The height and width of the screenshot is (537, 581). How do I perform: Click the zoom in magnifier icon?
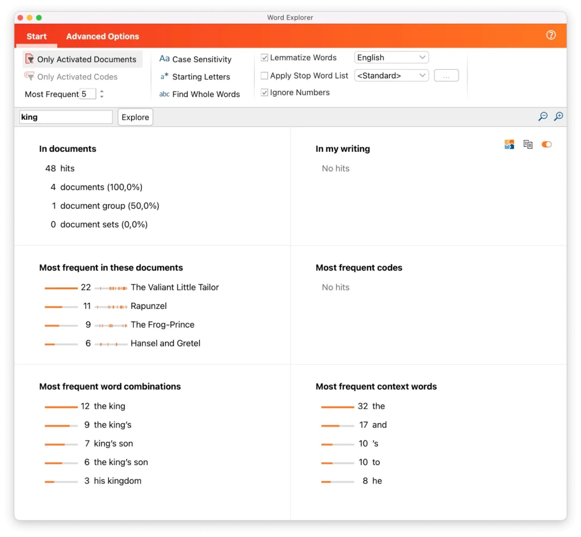[558, 116]
